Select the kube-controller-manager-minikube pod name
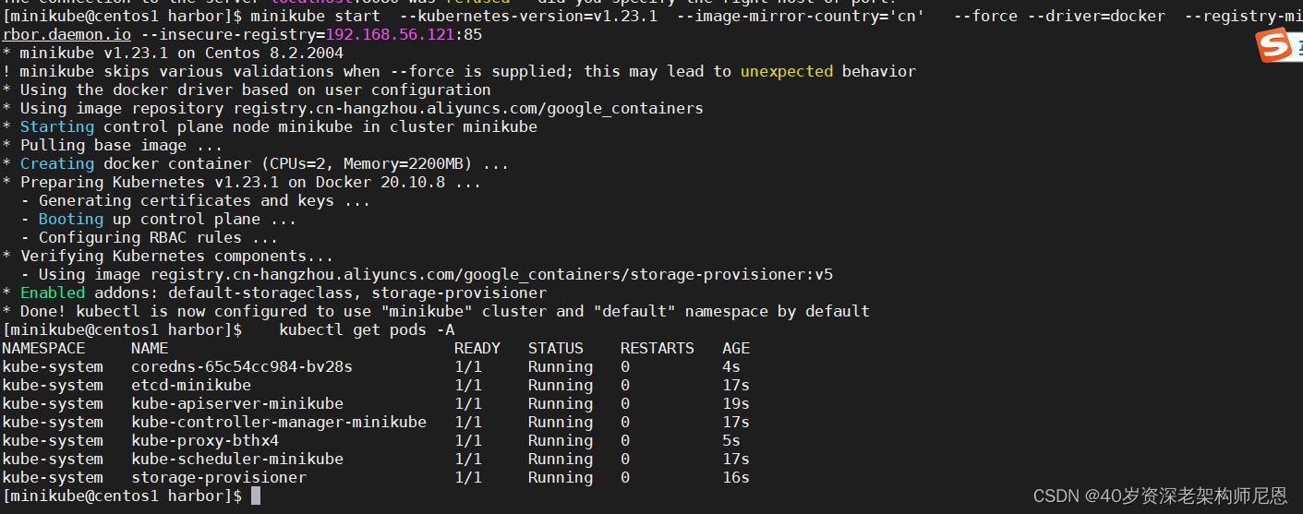Image resolution: width=1303 pixels, height=514 pixels. pos(279,423)
